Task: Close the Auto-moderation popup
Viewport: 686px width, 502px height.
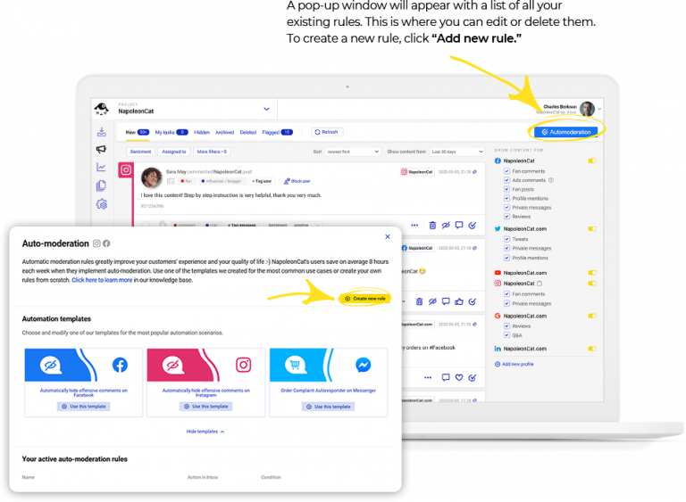Action: pyautogui.click(x=387, y=237)
